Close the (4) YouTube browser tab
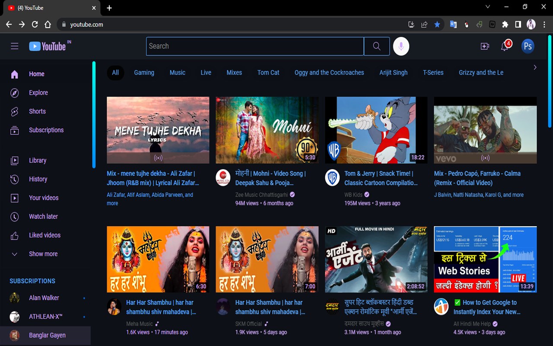The width and height of the screenshot is (553, 346). [x=94, y=8]
